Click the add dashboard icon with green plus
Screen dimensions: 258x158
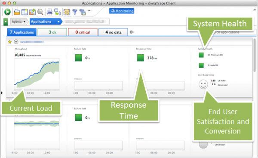[x=33, y=12]
